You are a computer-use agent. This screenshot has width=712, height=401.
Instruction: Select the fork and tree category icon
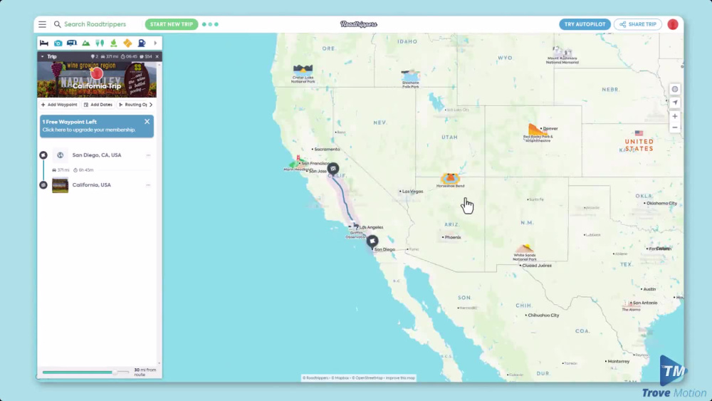(x=100, y=43)
